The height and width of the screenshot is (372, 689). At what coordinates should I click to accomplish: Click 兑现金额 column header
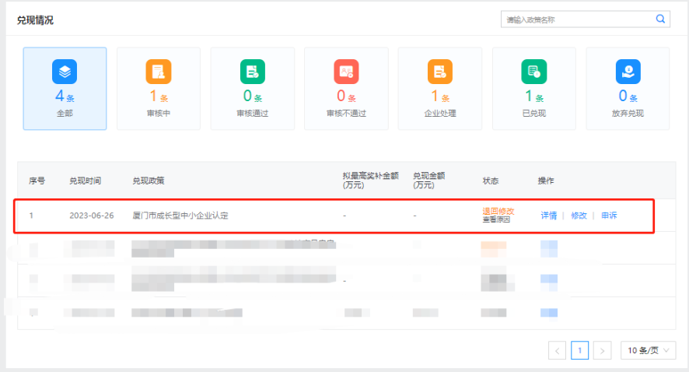(x=428, y=181)
